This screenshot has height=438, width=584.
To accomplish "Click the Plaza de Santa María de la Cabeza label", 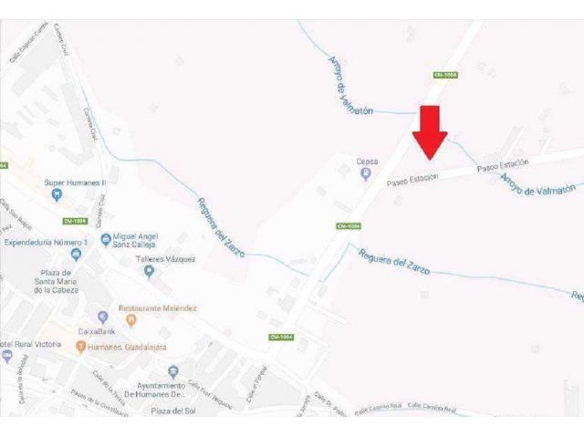I will tap(56, 282).
